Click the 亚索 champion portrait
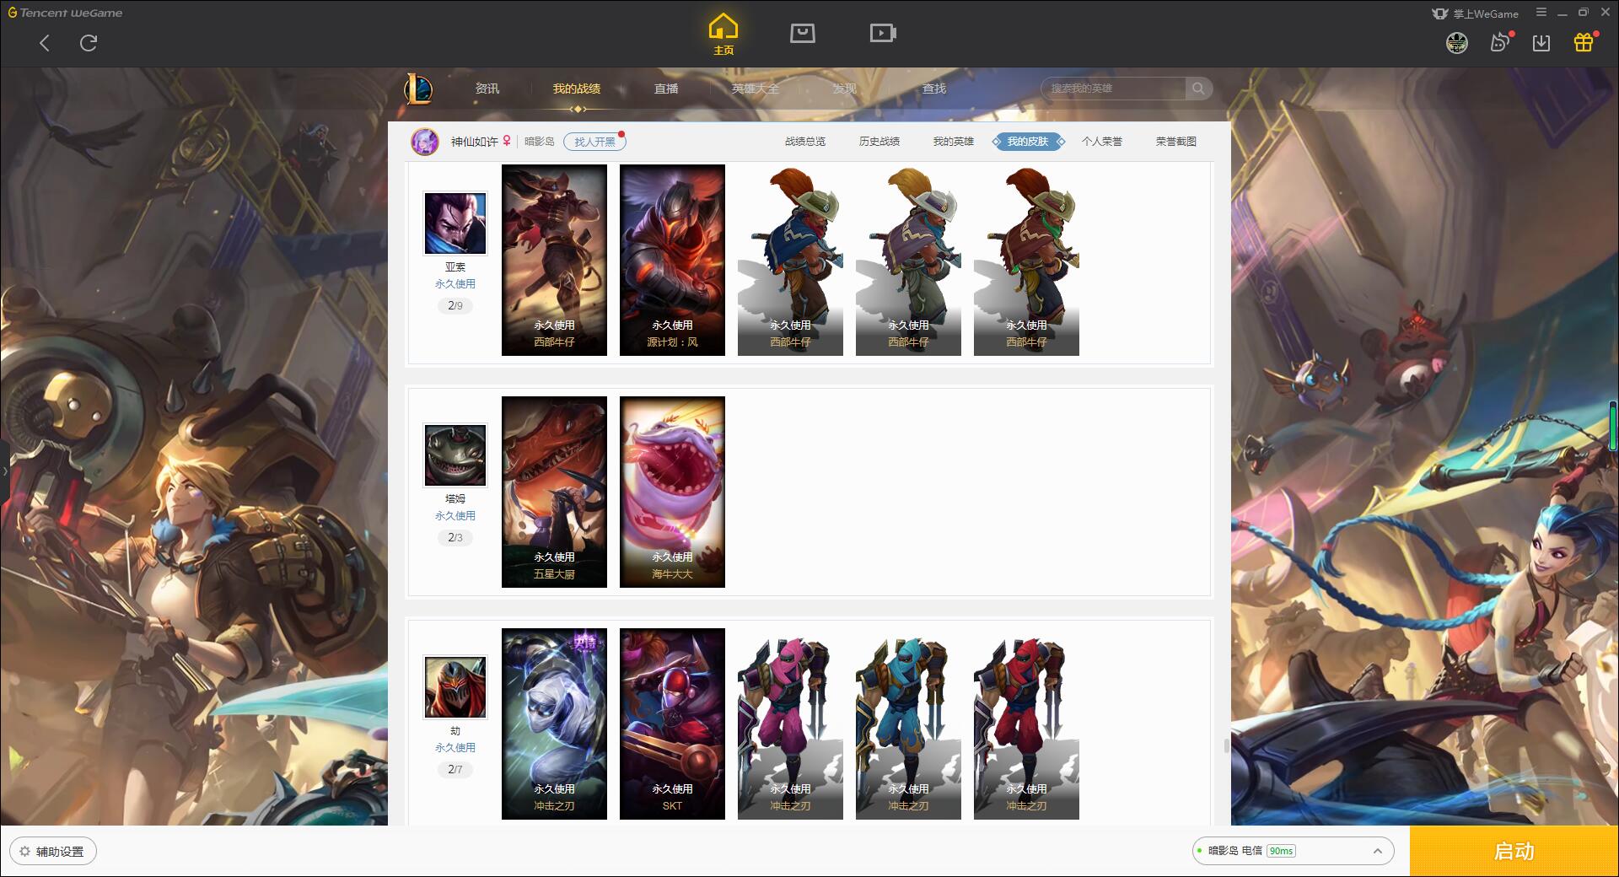The width and height of the screenshot is (1619, 877). (x=455, y=223)
